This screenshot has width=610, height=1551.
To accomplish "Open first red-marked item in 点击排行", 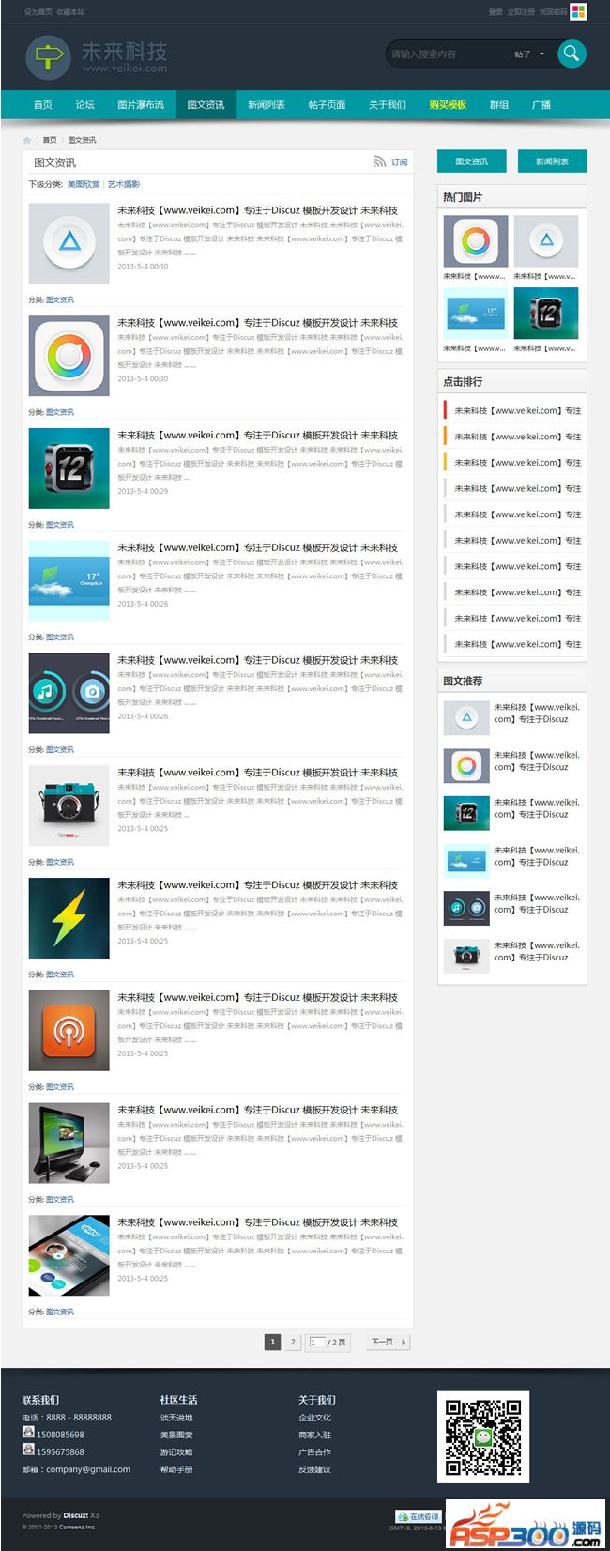I will pos(517,410).
